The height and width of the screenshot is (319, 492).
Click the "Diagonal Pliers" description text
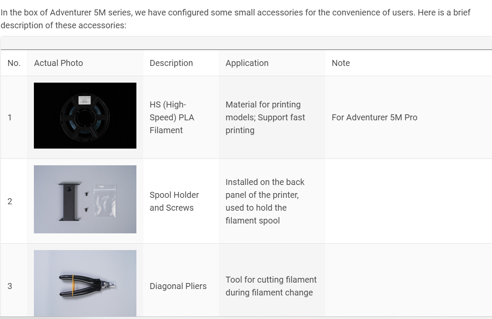click(178, 286)
